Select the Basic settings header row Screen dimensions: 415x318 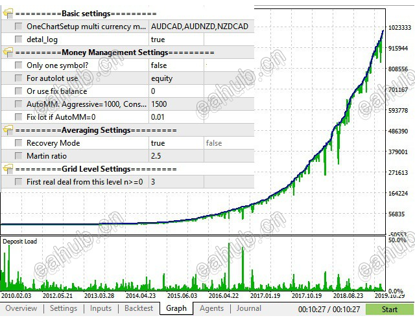pyautogui.click(x=128, y=13)
